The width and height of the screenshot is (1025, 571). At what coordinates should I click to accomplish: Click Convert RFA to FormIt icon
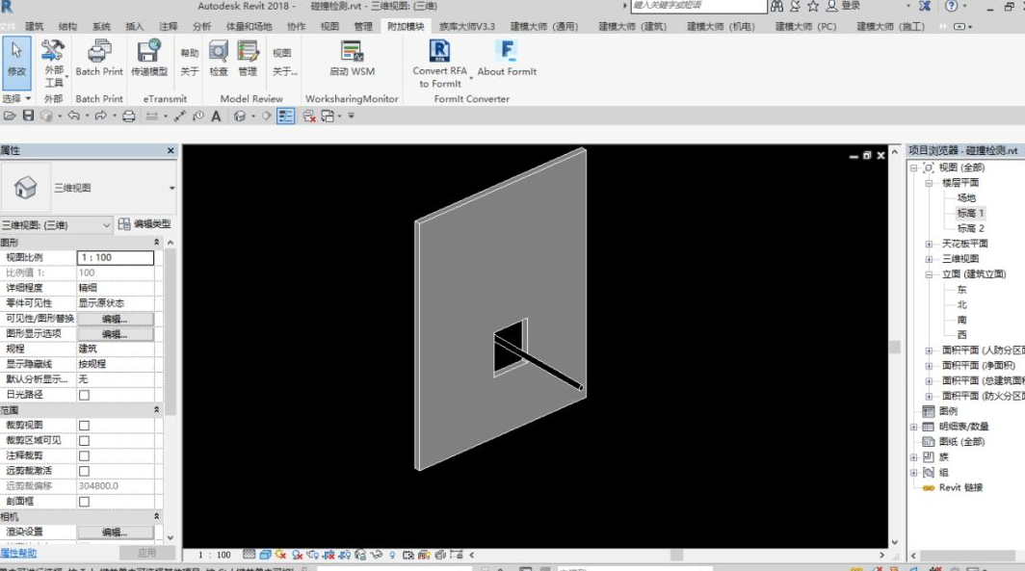coord(439,51)
